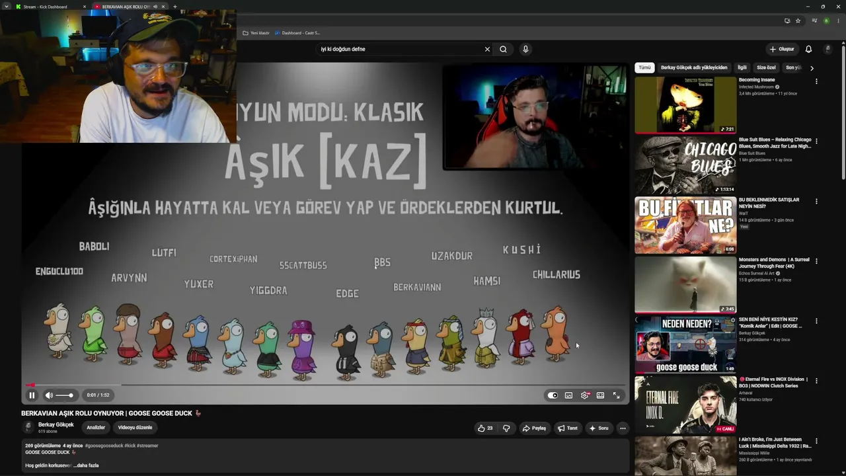Close the BERKAVIAN AŞIK ROLU YouTube tab

pos(163,7)
